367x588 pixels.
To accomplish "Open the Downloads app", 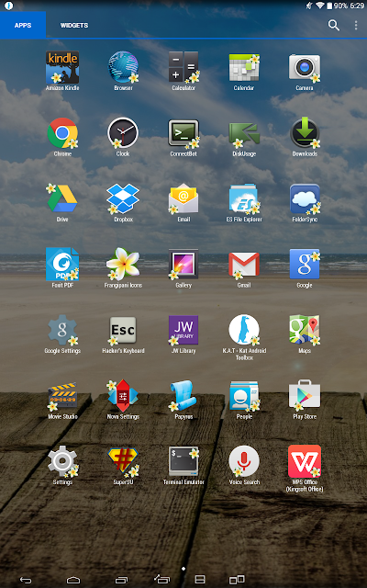I will click(305, 132).
